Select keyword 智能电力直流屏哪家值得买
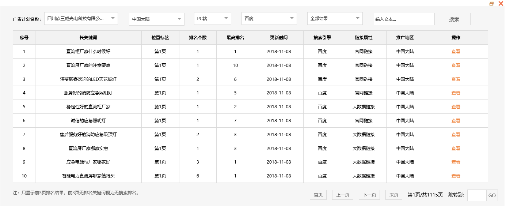Screen dimensions: 506x206 pos(88,176)
